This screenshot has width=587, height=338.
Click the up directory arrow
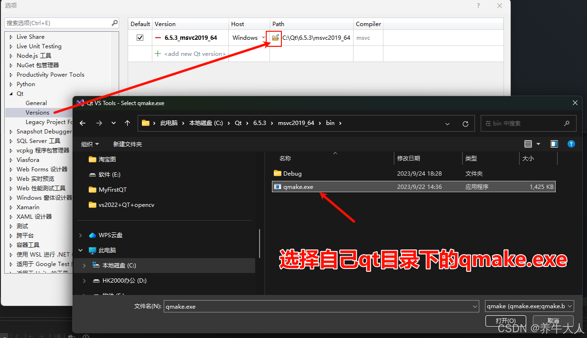click(127, 123)
